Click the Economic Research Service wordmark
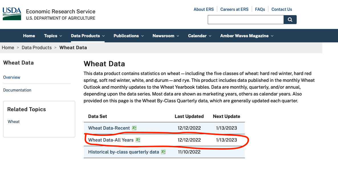338x176 pixels. pos(60,11)
